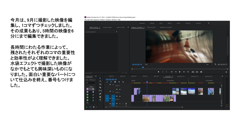Click the timeline Add Marker icon
The height and width of the screenshot is (136, 242).
pos(119,82)
